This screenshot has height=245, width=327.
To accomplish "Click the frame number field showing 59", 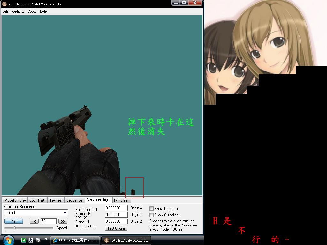I will [x=49, y=221].
